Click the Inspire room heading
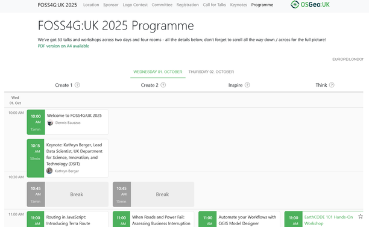 click(235, 85)
